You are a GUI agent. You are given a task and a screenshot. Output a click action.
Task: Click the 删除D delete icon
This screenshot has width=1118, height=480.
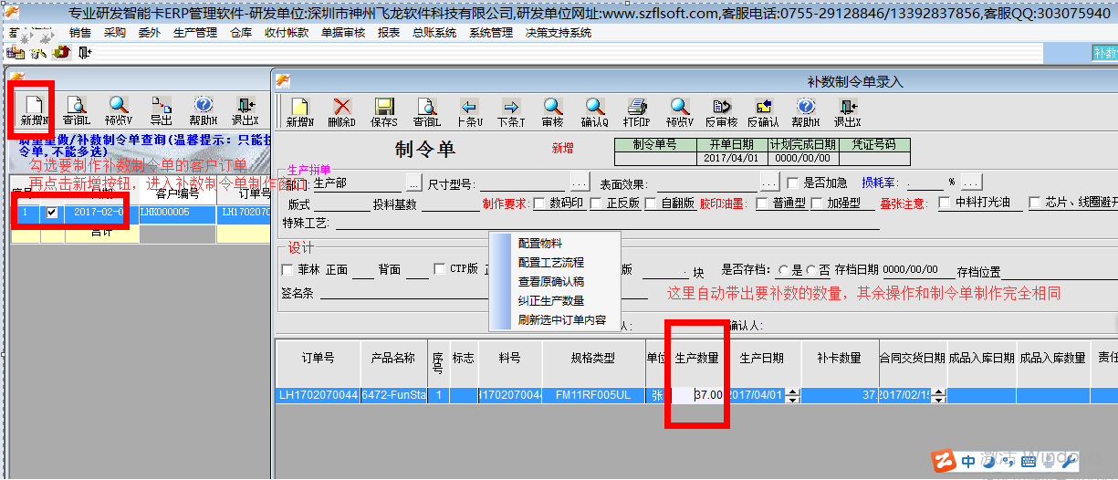click(x=342, y=113)
